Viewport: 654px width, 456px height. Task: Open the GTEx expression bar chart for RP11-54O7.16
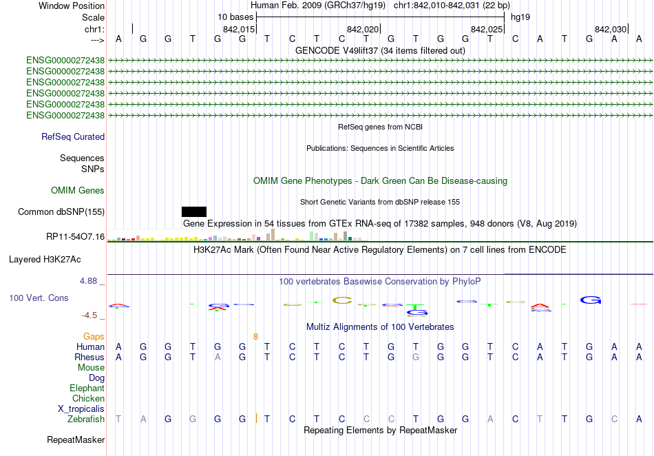point(237,235)
